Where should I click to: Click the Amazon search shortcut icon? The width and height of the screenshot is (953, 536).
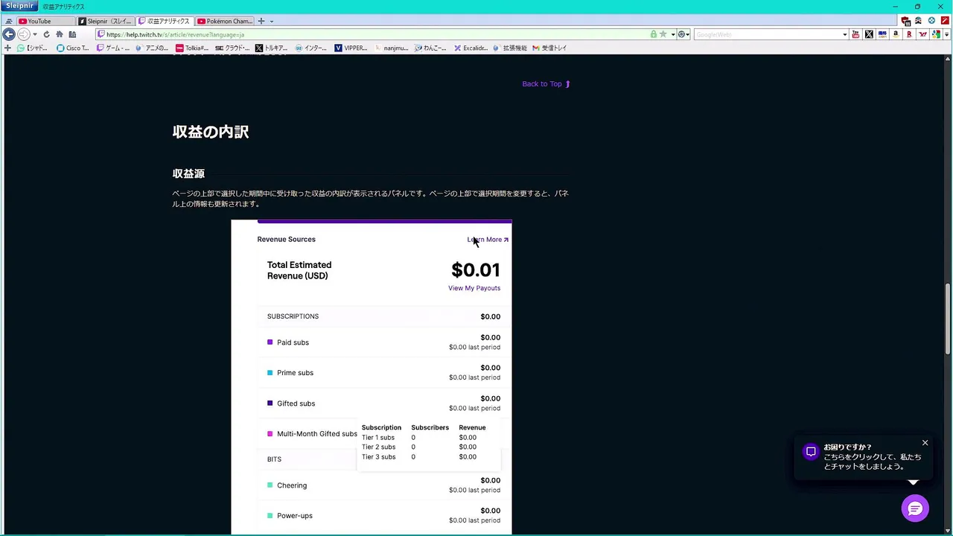tap(896, 34)
